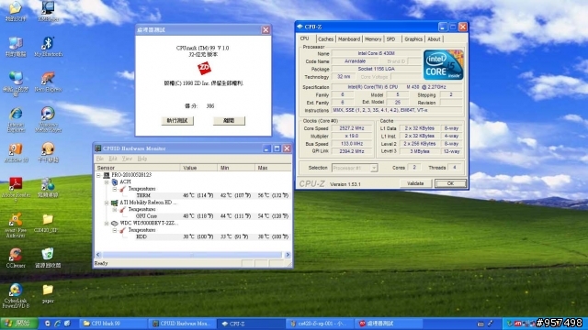Viewport: 588px width, 330px height.
Task: Click the quick launch Internet Explorer icon
Action: coord(57,324)
